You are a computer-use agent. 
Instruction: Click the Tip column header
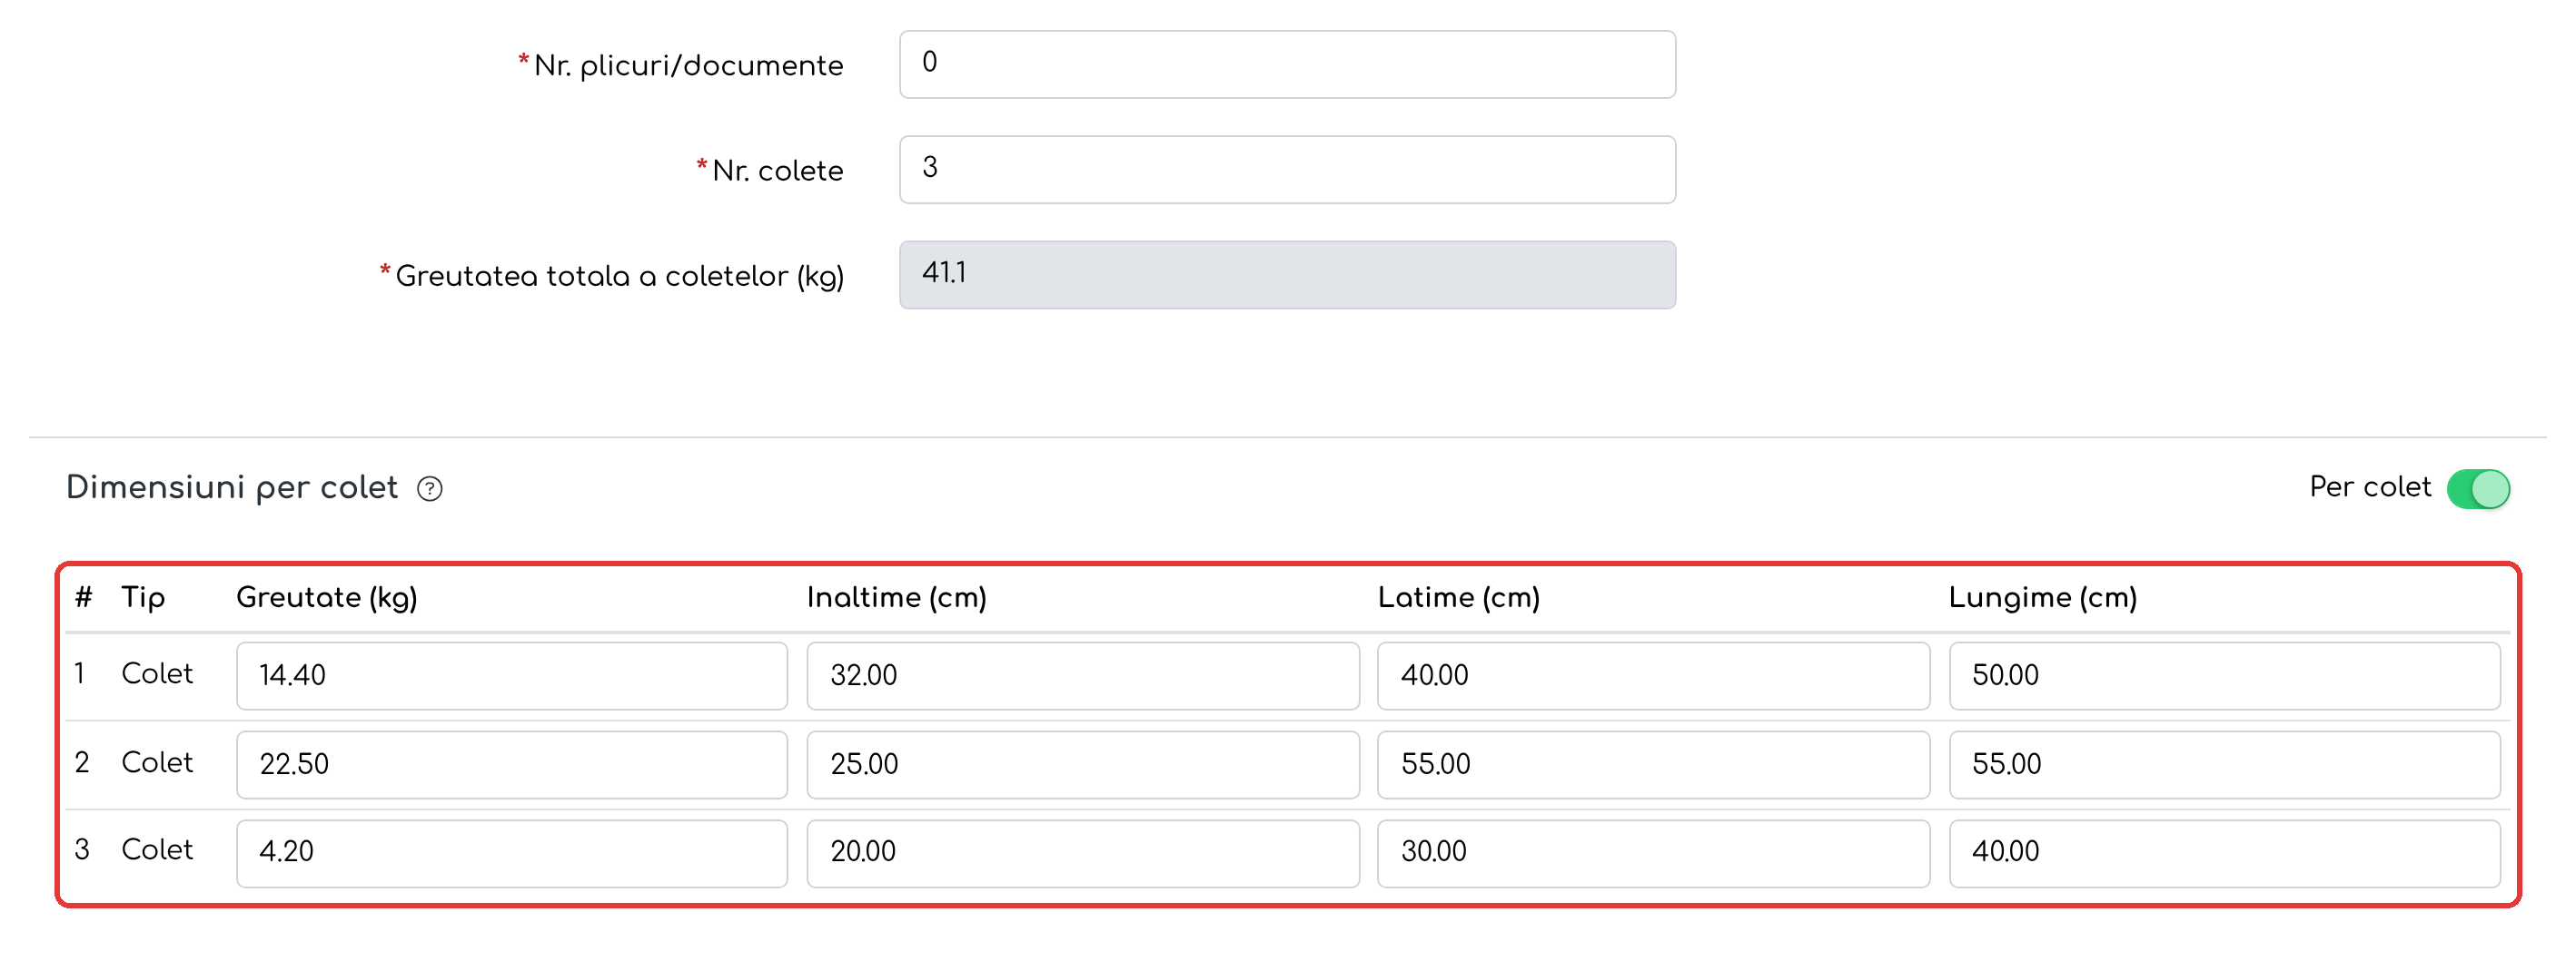click(x=143, y=597)
